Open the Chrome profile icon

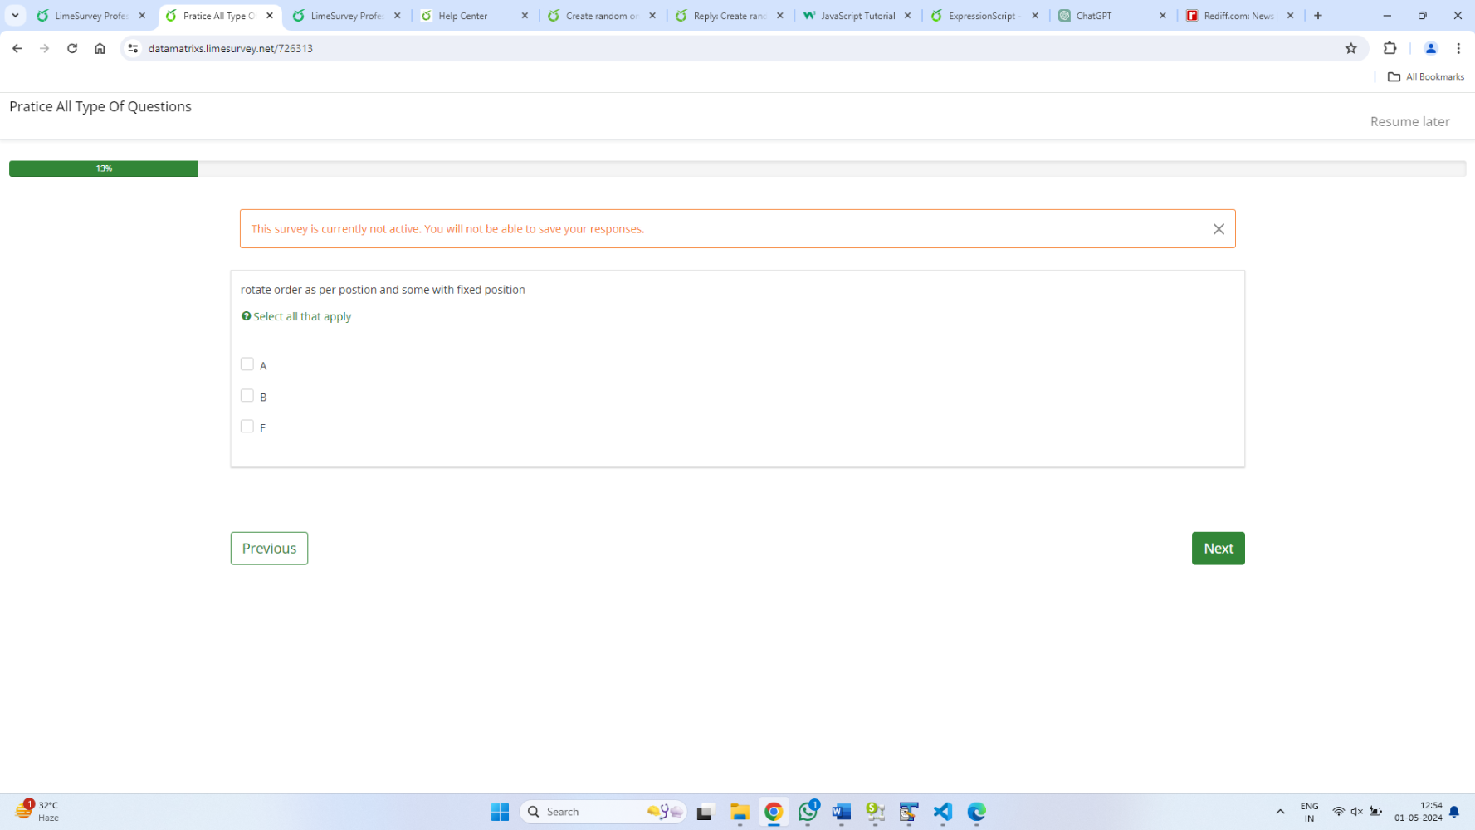1430,48
